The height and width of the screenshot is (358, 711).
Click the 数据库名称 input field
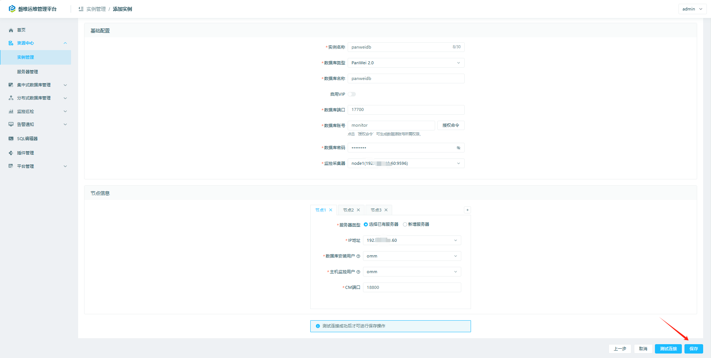406,78
